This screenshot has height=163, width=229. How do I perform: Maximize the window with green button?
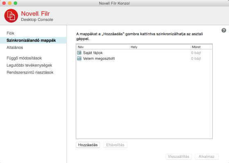click(x=16, y=3)
